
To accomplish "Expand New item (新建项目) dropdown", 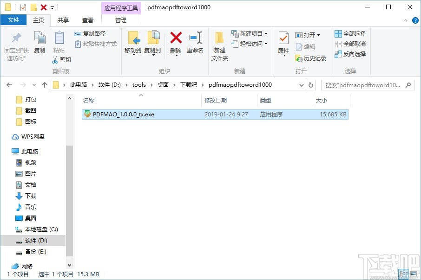I will coord(266,34).
